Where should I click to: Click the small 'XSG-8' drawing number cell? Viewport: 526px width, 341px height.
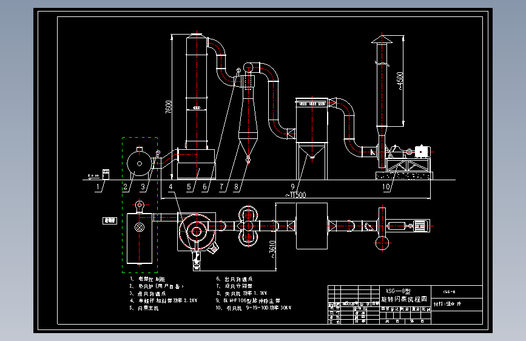tap(449, 292)
